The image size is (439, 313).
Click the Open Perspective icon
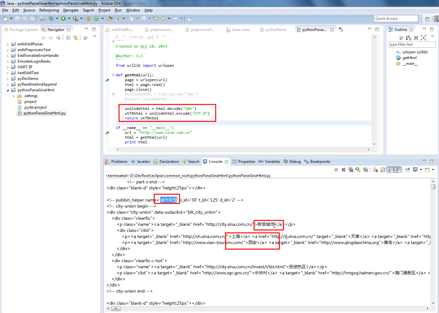427,19
